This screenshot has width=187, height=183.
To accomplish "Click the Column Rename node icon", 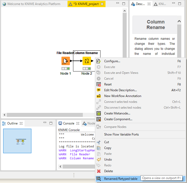I will click(87, 61).
